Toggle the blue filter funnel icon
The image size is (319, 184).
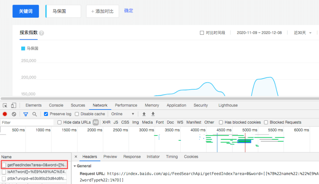pos(26,114)
